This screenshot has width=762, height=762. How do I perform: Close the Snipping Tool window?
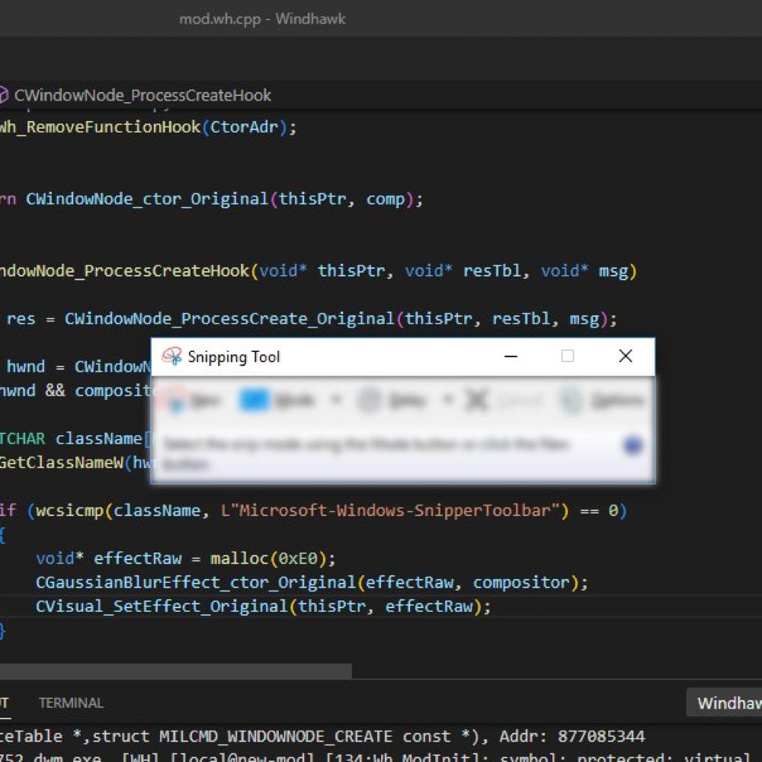tap(626, 356)
